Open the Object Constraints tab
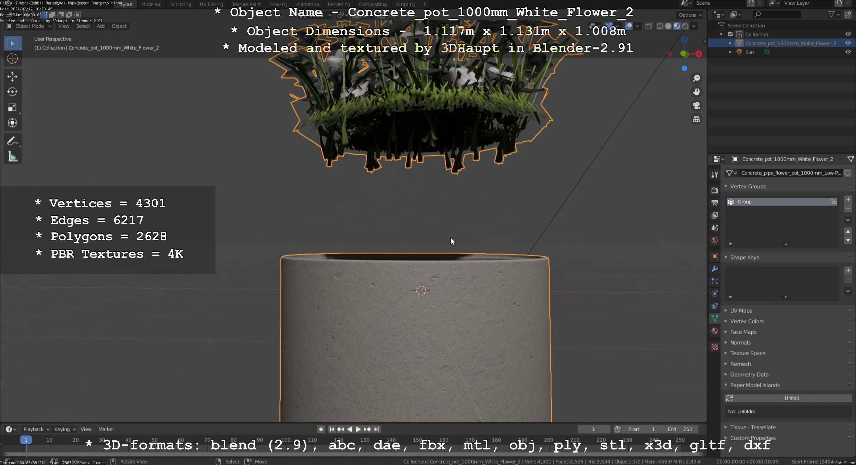 pyautogui.click(x=715, y=306)
